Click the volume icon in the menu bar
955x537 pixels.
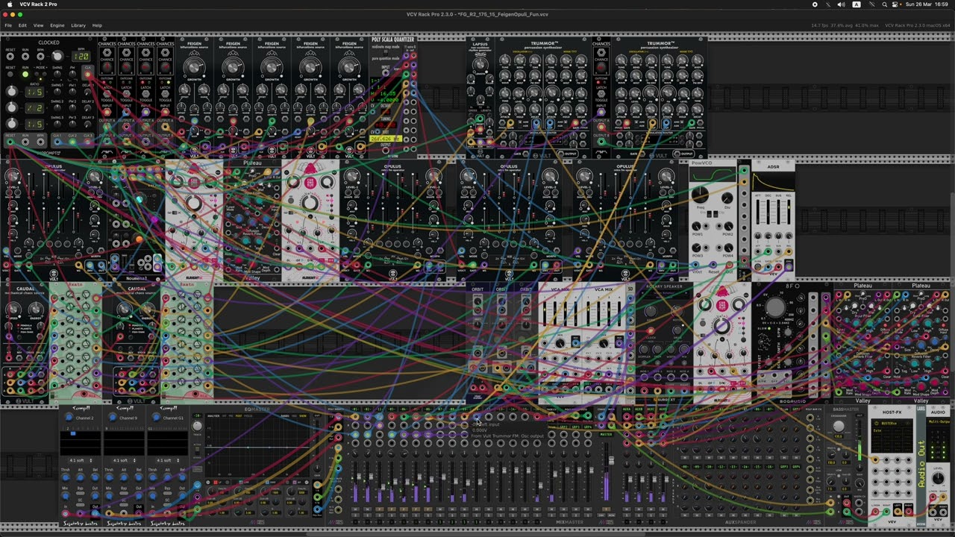[x=842, y=4]
